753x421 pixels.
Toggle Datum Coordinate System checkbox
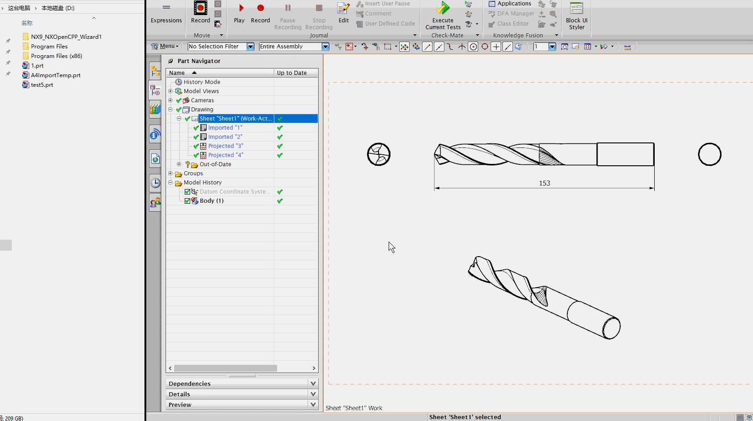(187, 192)
